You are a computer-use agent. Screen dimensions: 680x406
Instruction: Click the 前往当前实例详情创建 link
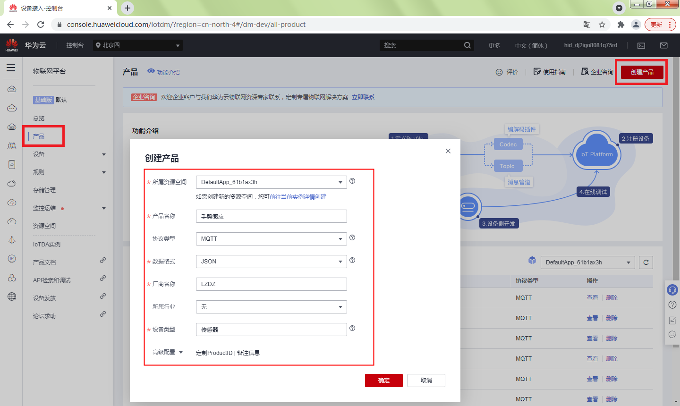(x=298, y=197)
